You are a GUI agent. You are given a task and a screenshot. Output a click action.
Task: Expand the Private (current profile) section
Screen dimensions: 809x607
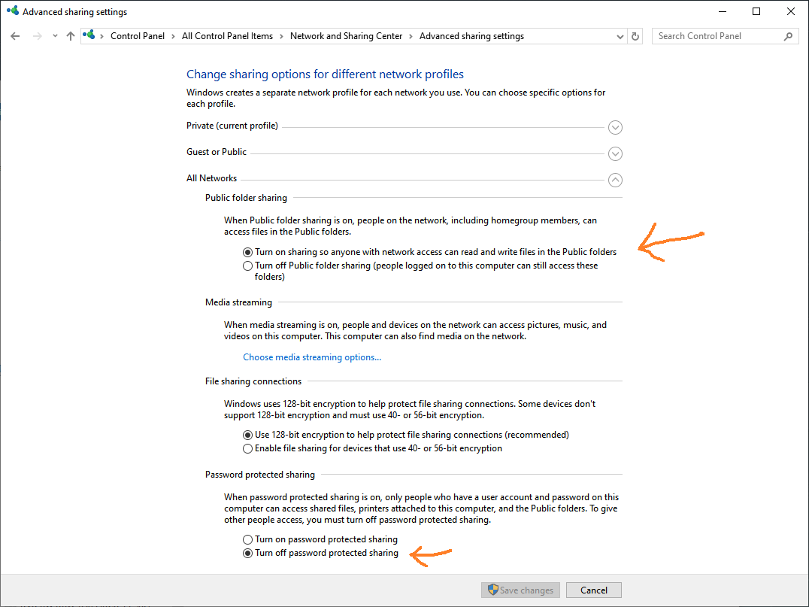615,127
